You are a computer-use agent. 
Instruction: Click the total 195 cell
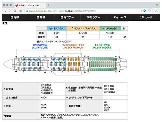(124, 37)
